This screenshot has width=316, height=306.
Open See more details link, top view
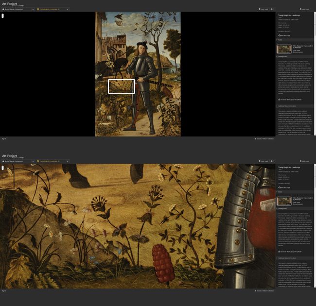click(x=290, y=100)
